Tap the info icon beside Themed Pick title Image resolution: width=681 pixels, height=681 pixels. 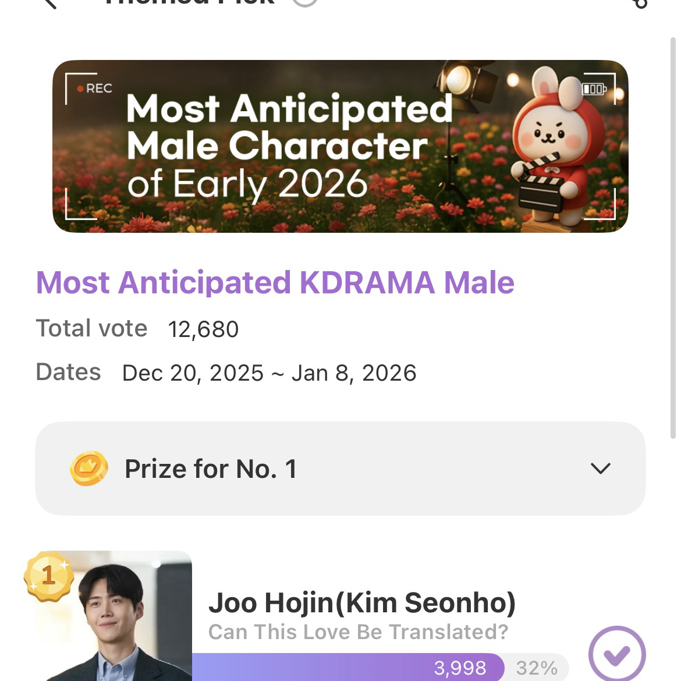305,2
